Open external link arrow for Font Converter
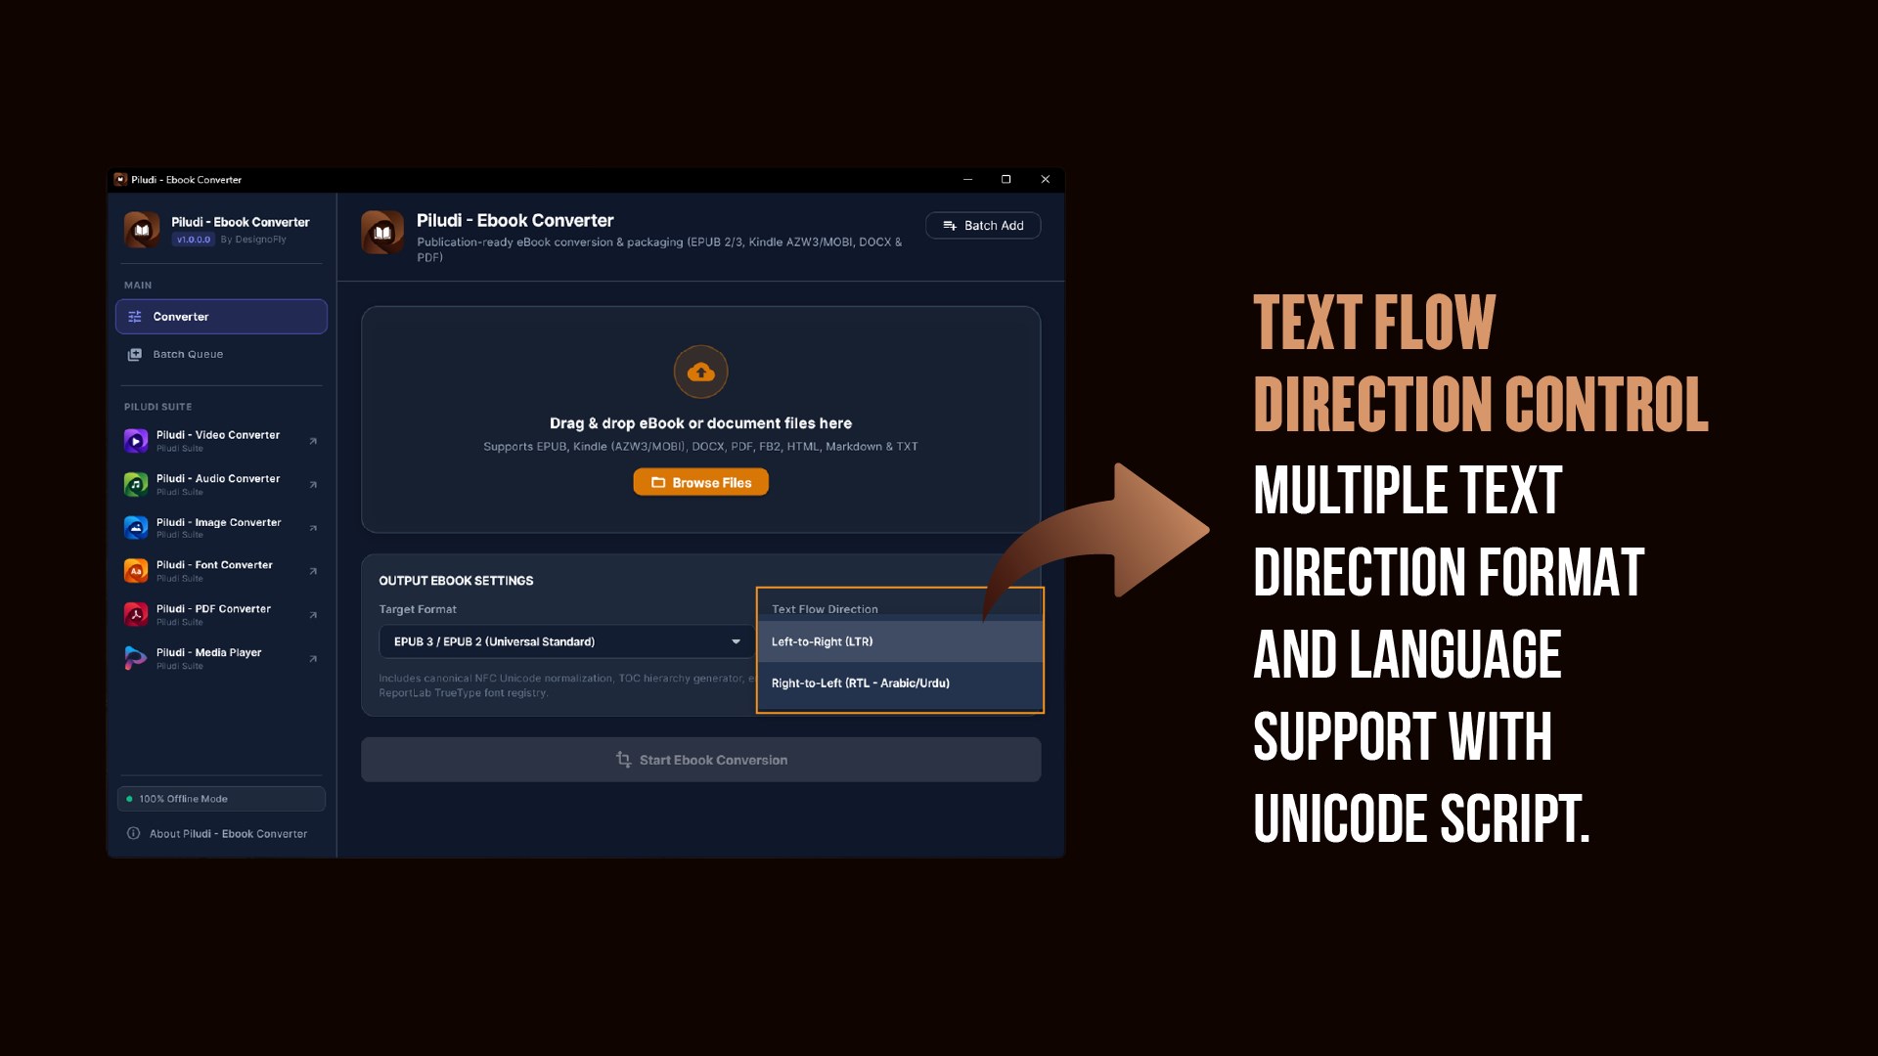Screen dimensions: 1878x1056 [x=313, y=571]
